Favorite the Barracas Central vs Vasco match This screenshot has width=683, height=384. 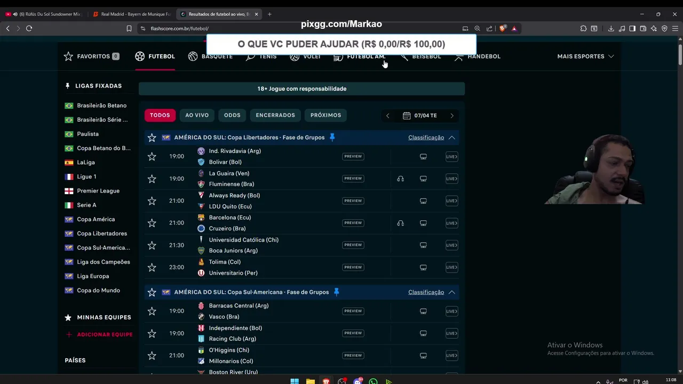[x=152, y=311]
